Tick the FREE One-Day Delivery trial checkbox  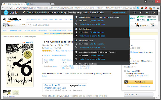point(125,71)
